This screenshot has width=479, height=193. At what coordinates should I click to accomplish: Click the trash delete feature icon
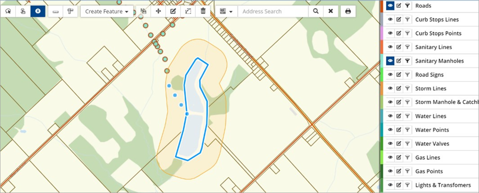[x=203, y=11]
